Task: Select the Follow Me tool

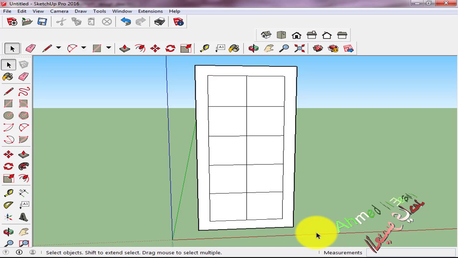Action: (x=24, y=166)
